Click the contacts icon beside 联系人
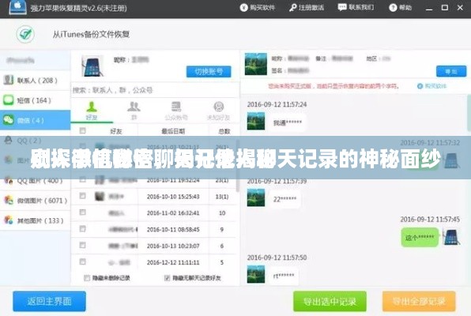This screenshot has width=471, height=316. (x=9, y=80)
